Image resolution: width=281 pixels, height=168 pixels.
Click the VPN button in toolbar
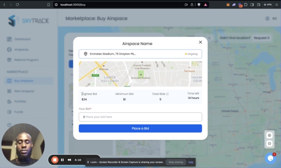(x=268, y=5)
